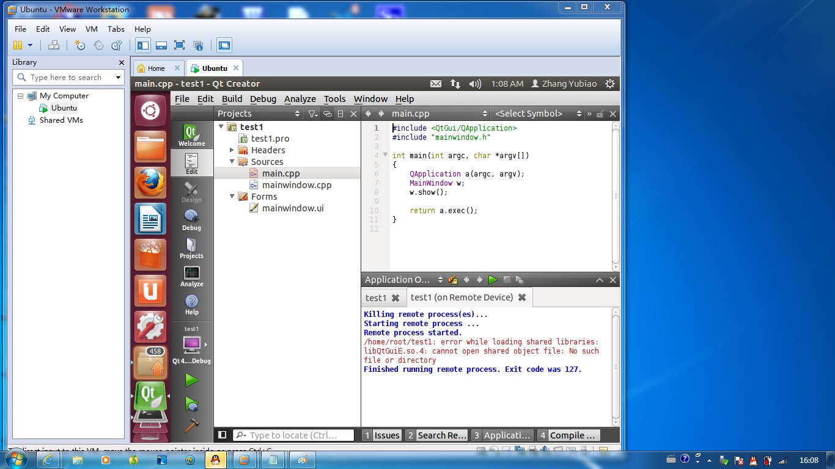835x469 pixels.
Task: Select the Analyze mode icon
Action: pos(191,276)
